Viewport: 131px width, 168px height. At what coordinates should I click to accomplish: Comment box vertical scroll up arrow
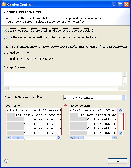125,74
